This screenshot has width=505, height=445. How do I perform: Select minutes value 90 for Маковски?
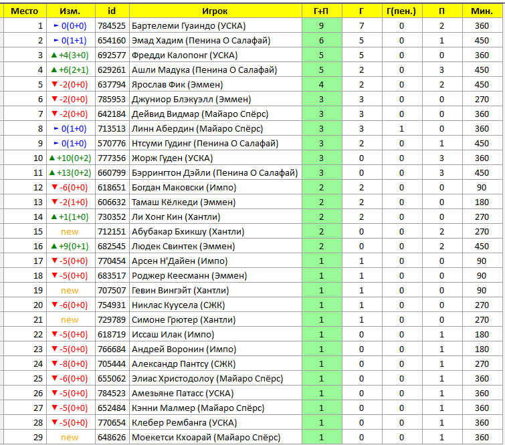(x=482, y=188)
